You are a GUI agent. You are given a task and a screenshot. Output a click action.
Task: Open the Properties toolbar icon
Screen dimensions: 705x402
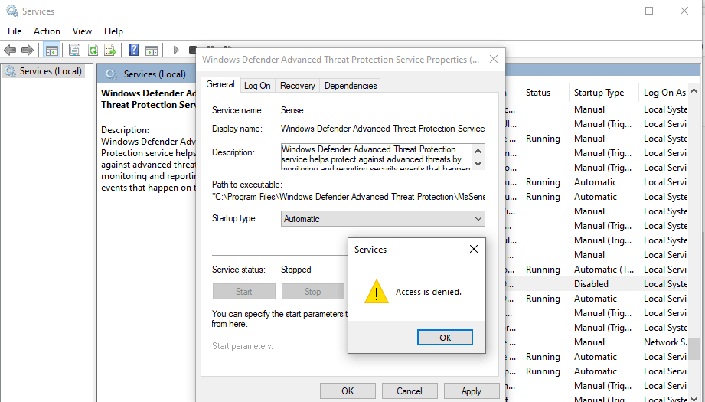click(x=75, y=50)
